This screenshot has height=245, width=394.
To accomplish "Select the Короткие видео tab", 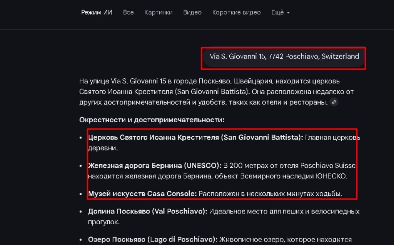I will coord(237,12).
